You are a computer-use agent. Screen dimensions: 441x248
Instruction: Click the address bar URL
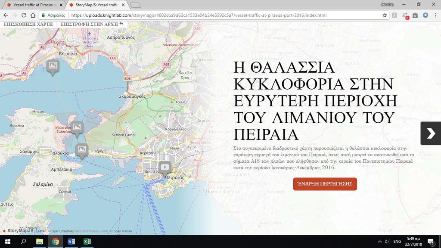tap(199, 15)
